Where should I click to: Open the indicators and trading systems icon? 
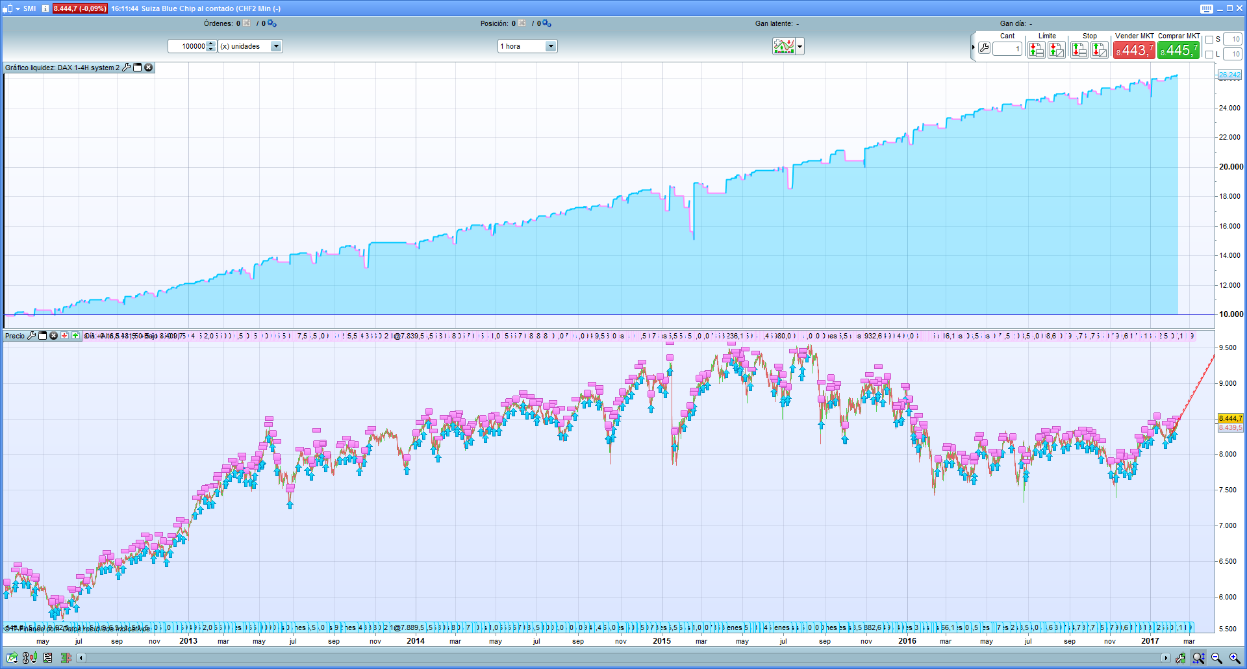pyautogui.click(x=784, y=46)
